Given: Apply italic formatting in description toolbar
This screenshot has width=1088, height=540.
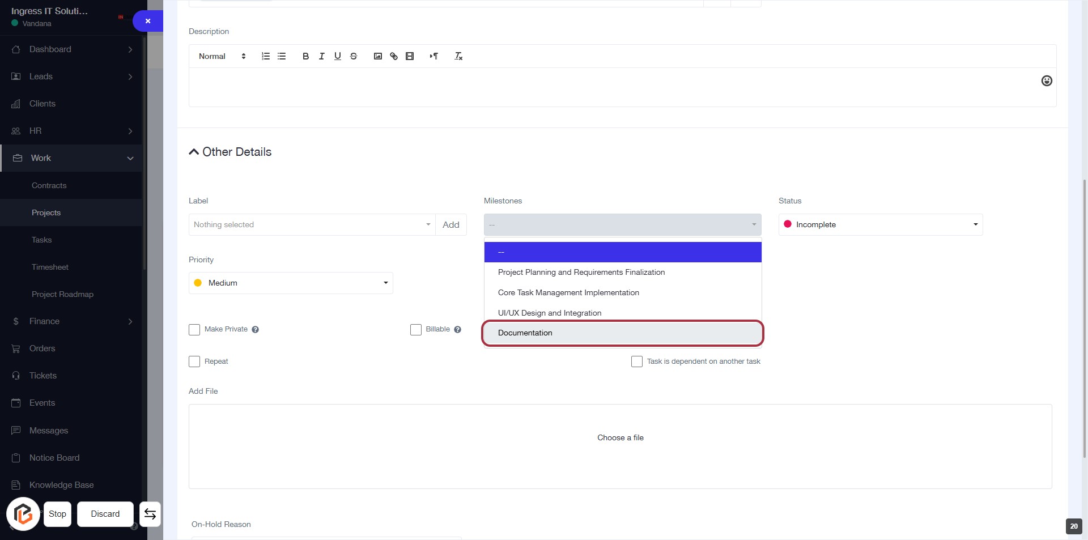Looking at the screenshot, I should (x=321, y=56).
